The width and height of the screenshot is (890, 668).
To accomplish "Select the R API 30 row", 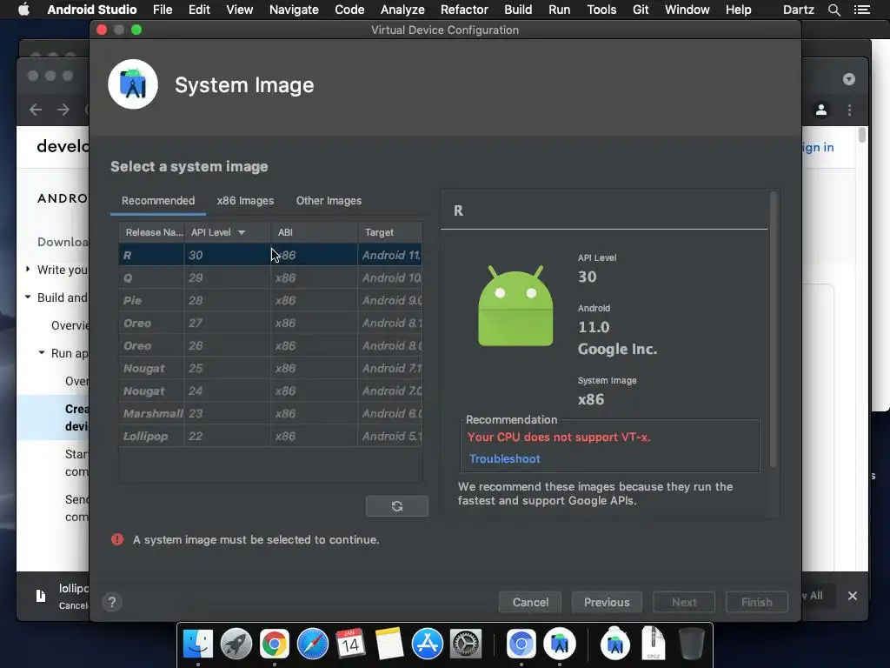I will pyautogui.click(x=270, y=255).
